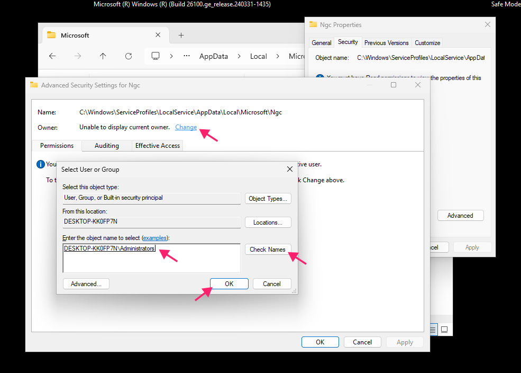
Task: Open the examples link in Select User dialog
Action: point(155,238)
